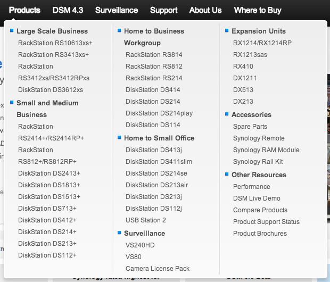Image resolution: width=330 pixels, height=282 pixels.
Task: Open RackStation RS214 link
Action: click(x=154, y=78)
